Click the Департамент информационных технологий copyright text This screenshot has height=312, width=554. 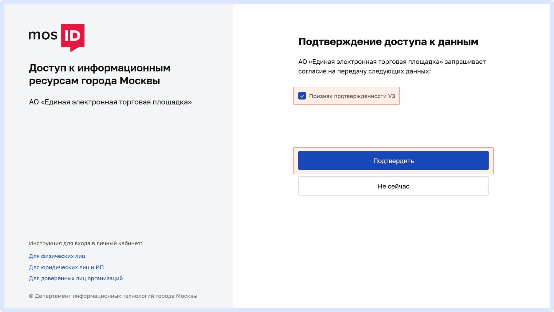(113, 296)
